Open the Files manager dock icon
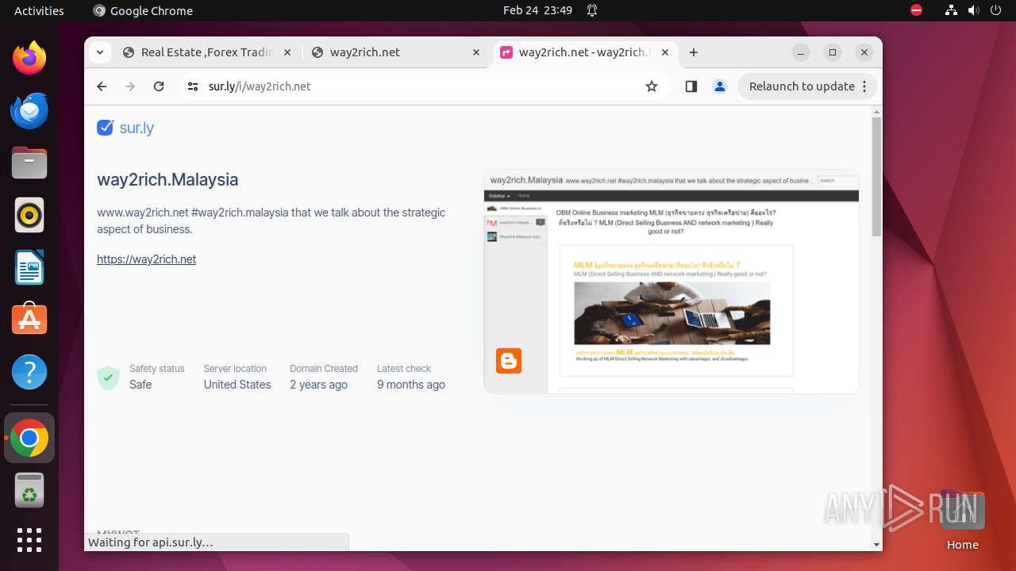Viewport: 1016px width, 571px height. [x=29, y=163]
